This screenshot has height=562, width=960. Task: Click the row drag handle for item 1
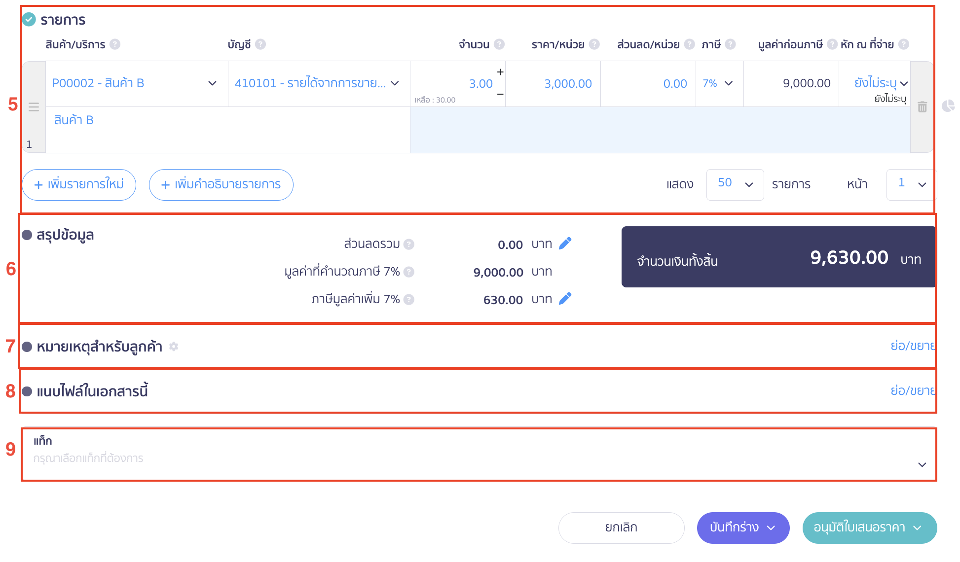pyautogui.click(x=34, y=106)
